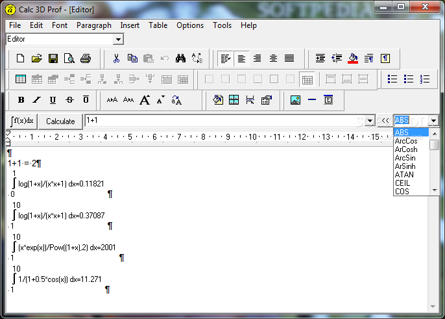Cut selection with the scissors icon

click(116, 58)
